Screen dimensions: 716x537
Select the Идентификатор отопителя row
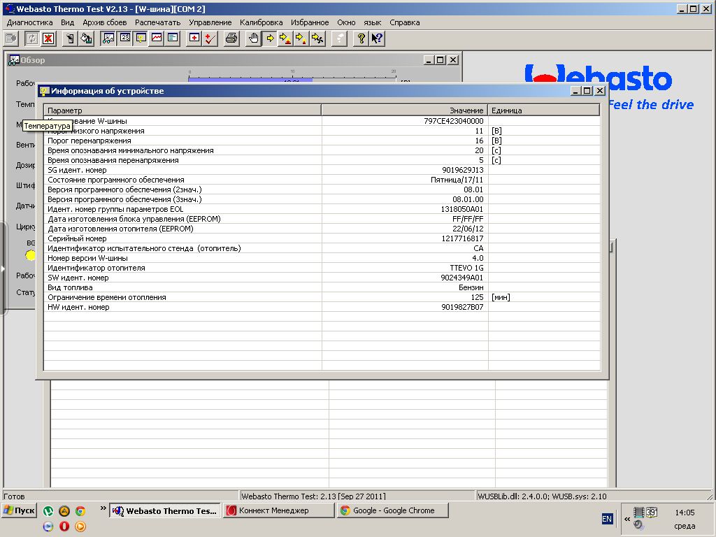pos(322,268)
